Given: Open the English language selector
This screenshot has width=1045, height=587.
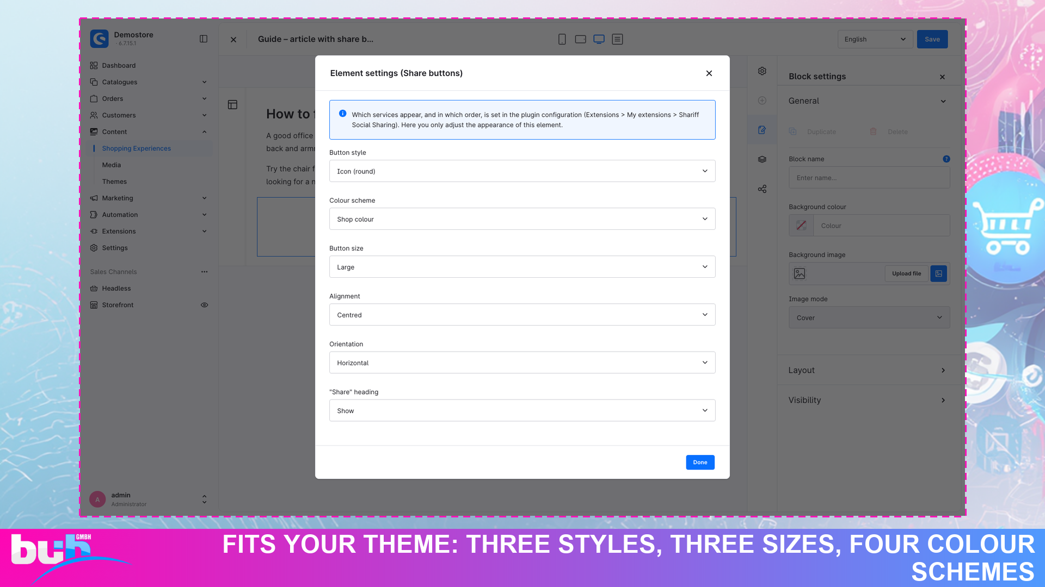Looking at the screenshot, I should click(x=875, y=39).
